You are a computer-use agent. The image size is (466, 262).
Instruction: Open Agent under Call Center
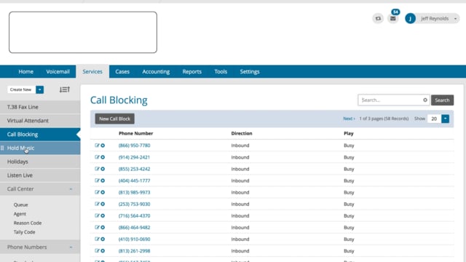(20, 214)
